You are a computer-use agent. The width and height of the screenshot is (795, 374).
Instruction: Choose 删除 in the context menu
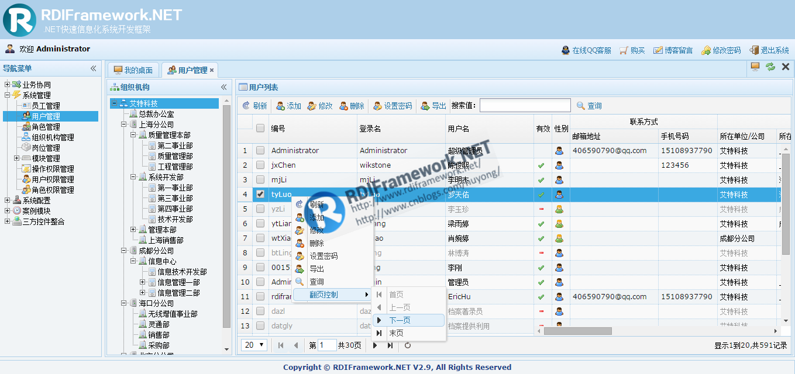click(332, 243)
